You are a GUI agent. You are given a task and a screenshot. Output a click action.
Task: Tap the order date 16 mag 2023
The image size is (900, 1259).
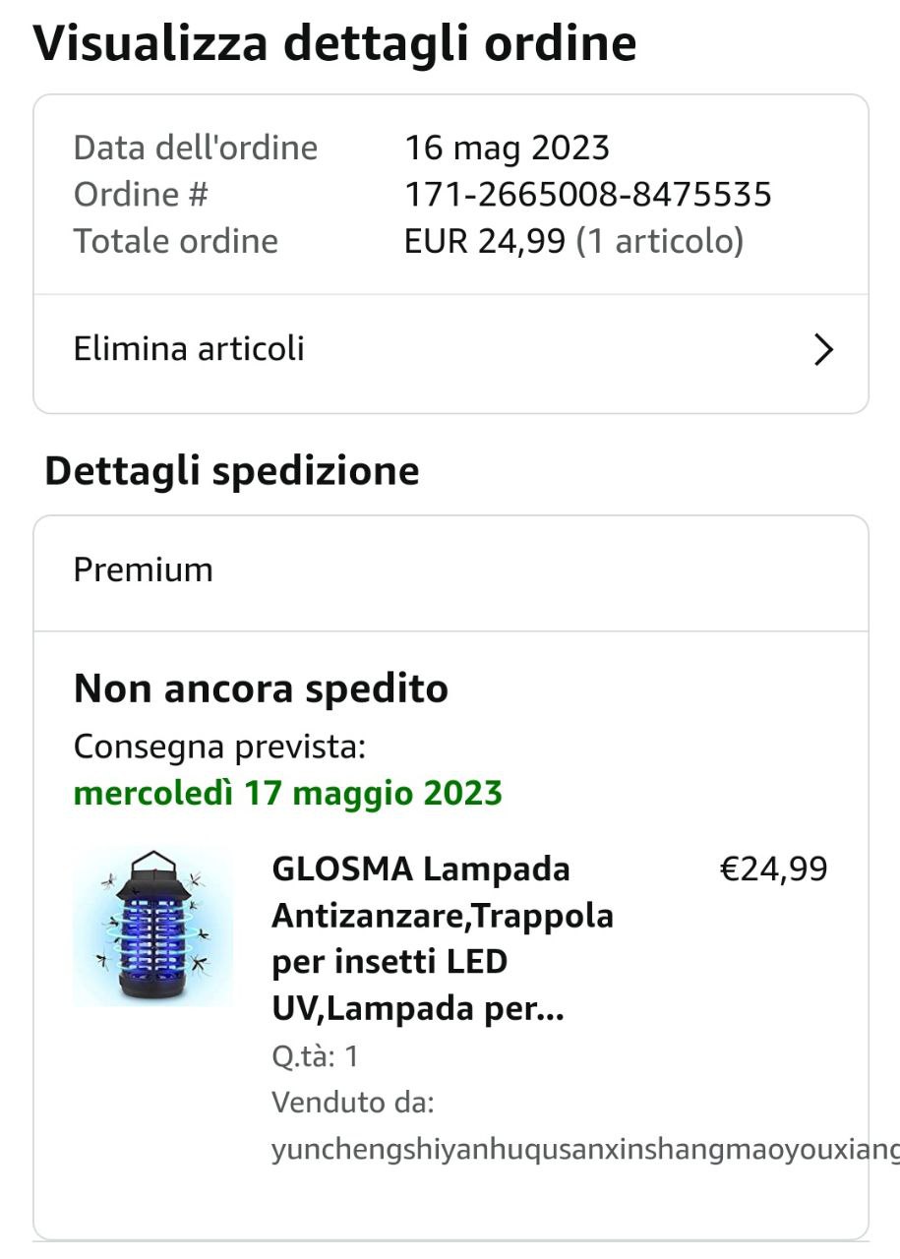point(508,149)
